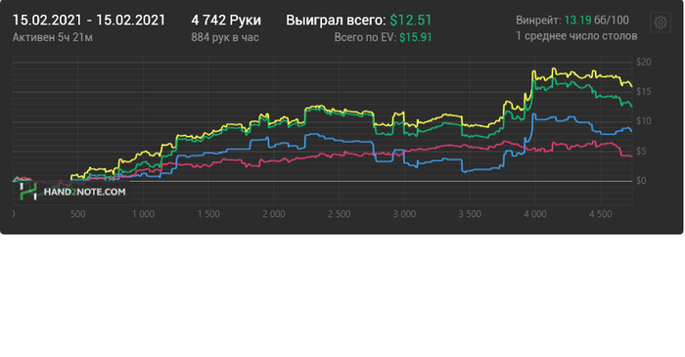685x357 pixels.
Task: Click the 'бб/100' unit label
Action: click(612, 21)
